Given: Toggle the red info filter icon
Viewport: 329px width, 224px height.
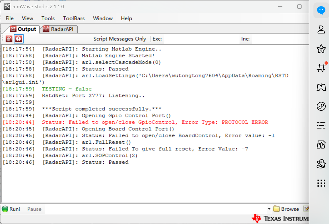Looking at the screenshot, I should point(19,39).
